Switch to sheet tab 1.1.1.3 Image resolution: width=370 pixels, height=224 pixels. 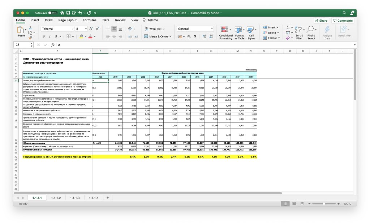[74, 198]
